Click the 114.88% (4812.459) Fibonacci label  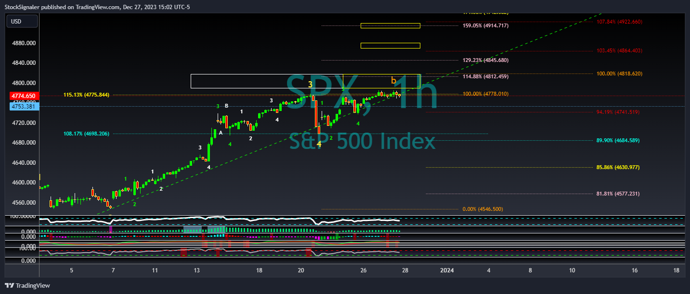485,76
